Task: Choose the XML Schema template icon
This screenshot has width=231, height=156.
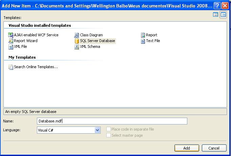Action: pyautogui.click(x=77, y=47)
